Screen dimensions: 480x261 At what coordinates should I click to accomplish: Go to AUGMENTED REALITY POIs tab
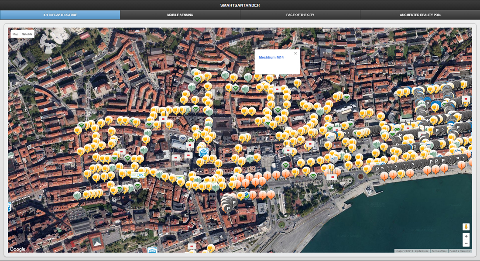click(x=420, y=15)
